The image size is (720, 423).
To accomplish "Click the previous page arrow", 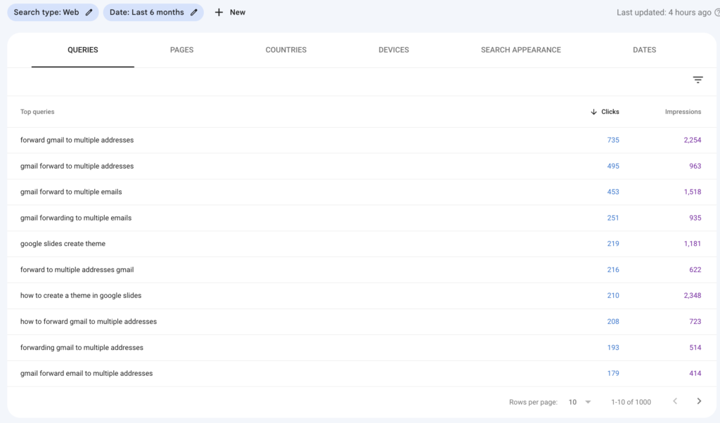I will coord(676,401).
